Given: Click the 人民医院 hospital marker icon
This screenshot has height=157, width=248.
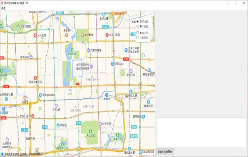Looking at the screenshot, I should tap(35, 36).
